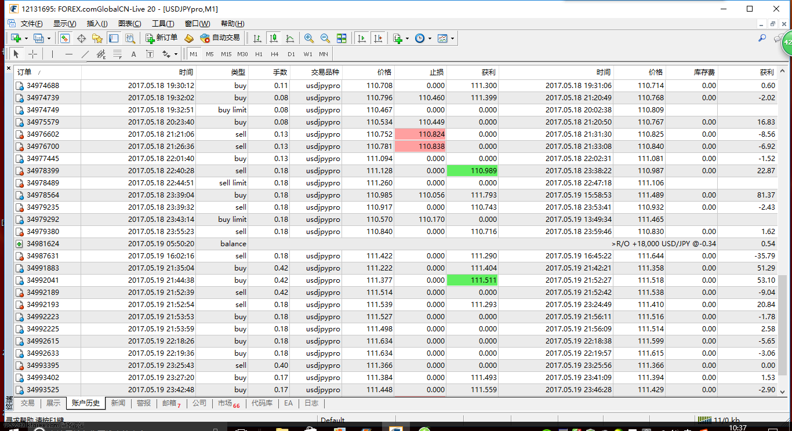
Task: Expand the indicators dropdown arrow
Action: (x=407, y=39)
